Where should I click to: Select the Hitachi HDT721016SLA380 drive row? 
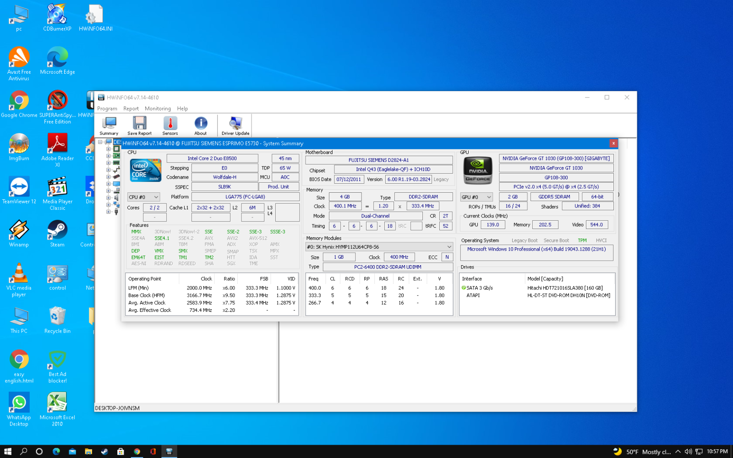pyautogui.click(x=564, y=288)
